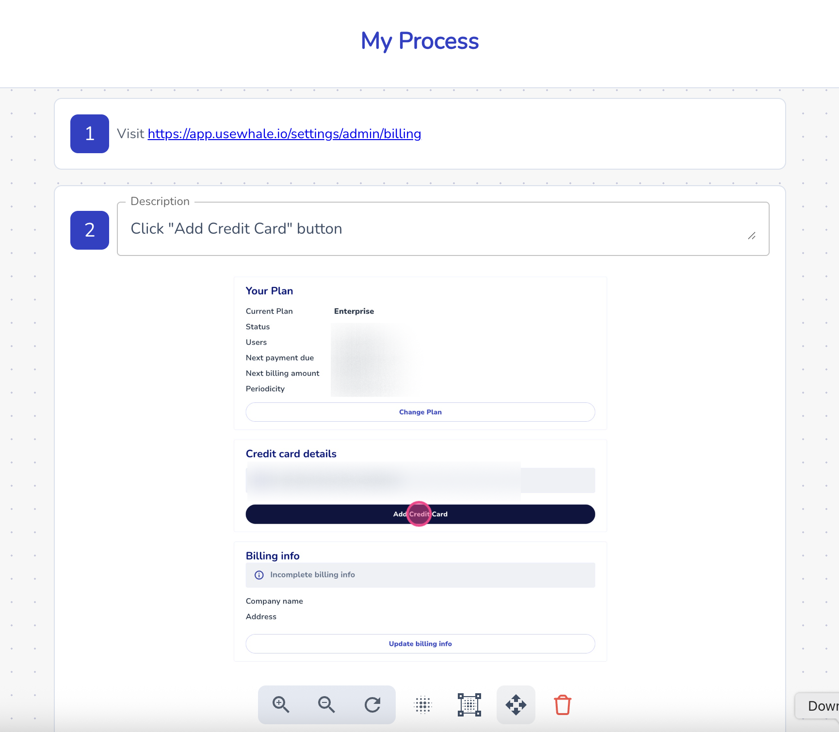Viewport: 839px width, 732px height.
Task: Click the My Process title
Action: pos(420,41)
